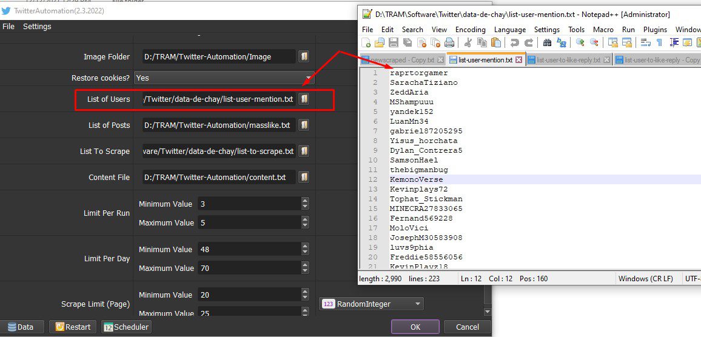Toggle the Word Wrap toolbar icon
701x337 pixels.
pyautogui.click(x=646, y=43)
